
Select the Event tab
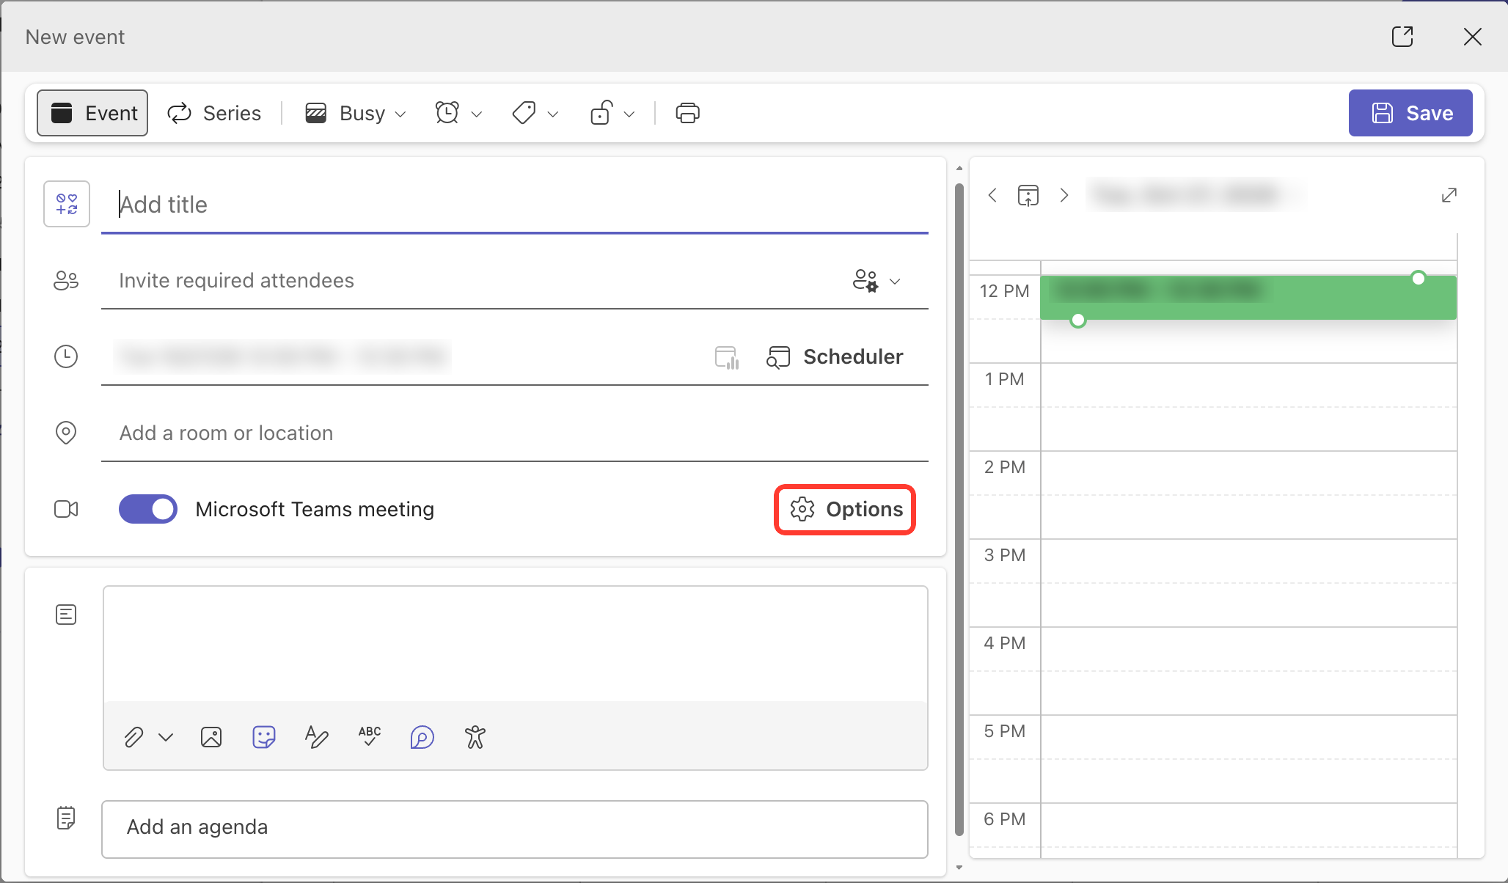tap(92, 113)
